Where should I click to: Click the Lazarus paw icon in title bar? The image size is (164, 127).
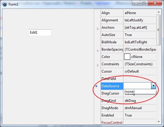(x=5, y=4)
